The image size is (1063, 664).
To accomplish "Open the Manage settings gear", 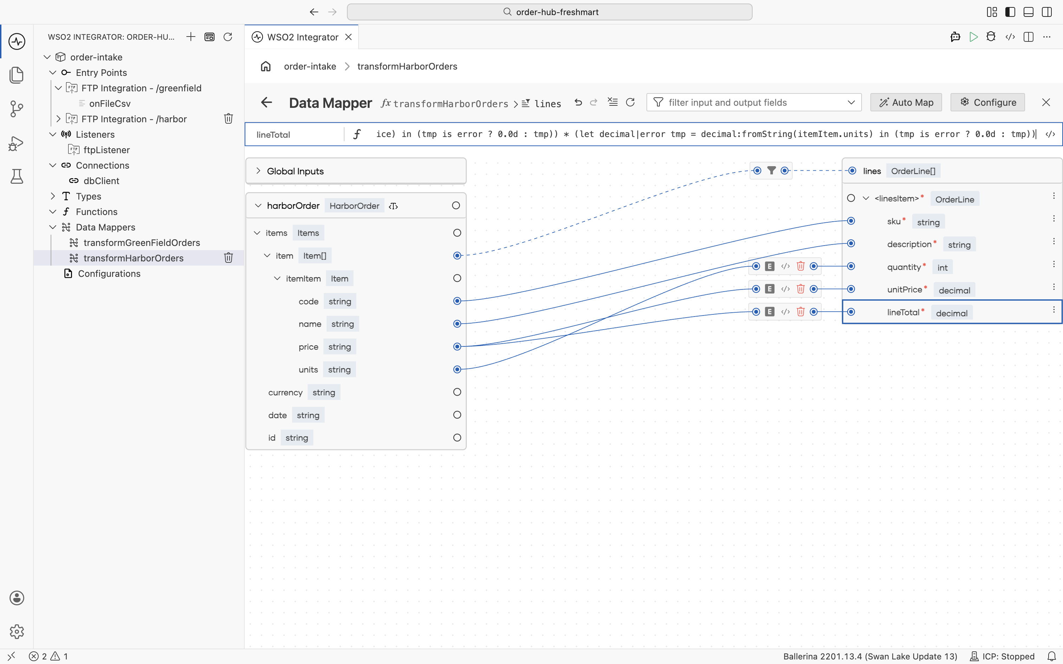I will point(17,632).
